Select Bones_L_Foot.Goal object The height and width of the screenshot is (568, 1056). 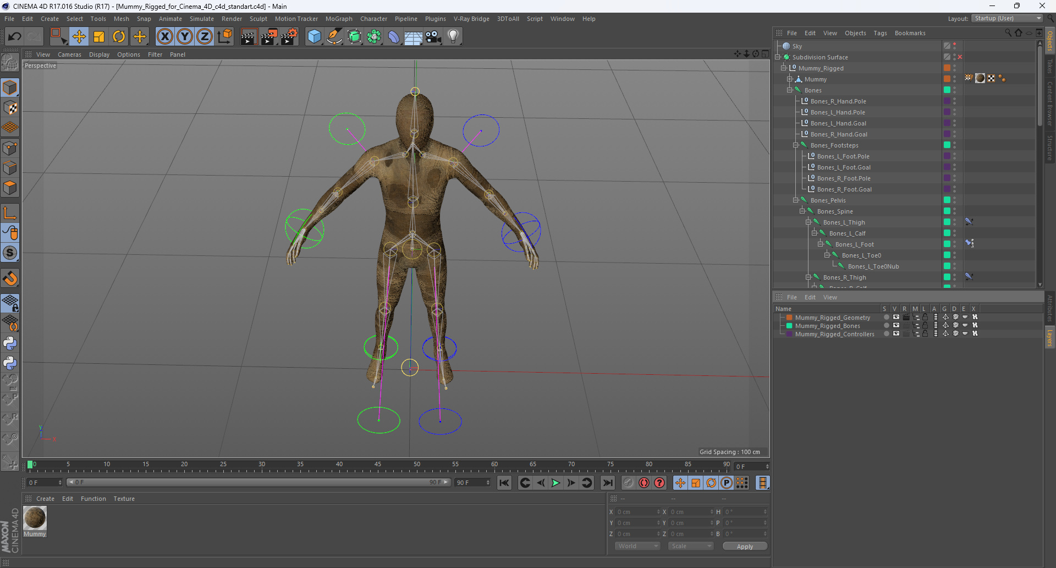pyautogui.click(x=844, y=167)
